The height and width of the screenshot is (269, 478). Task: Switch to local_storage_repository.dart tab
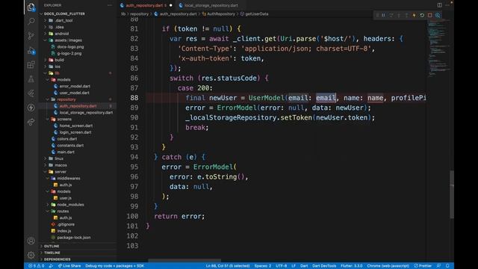[208, 5]
